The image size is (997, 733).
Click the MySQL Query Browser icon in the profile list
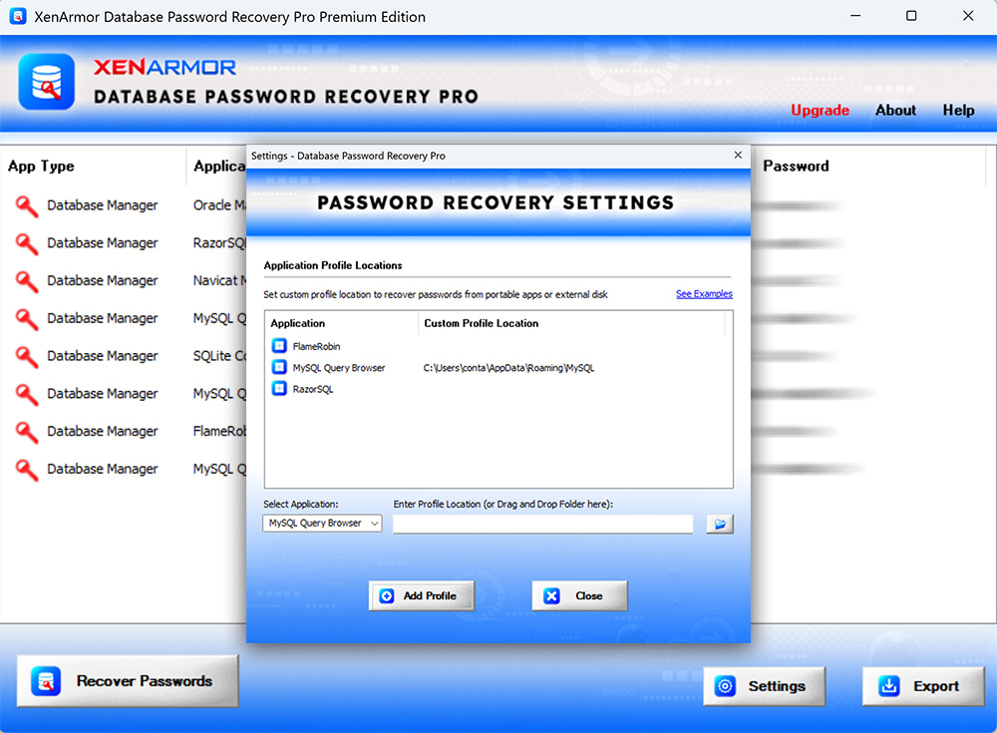(279, 367)
